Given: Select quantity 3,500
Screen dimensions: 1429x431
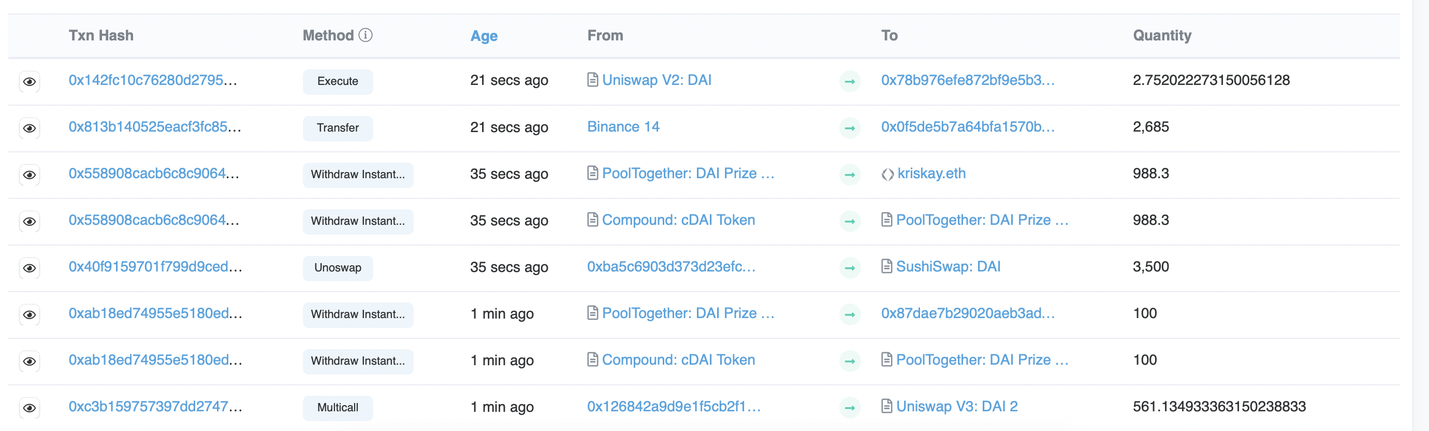Looking at the screenshot, I should [1150, 266].
